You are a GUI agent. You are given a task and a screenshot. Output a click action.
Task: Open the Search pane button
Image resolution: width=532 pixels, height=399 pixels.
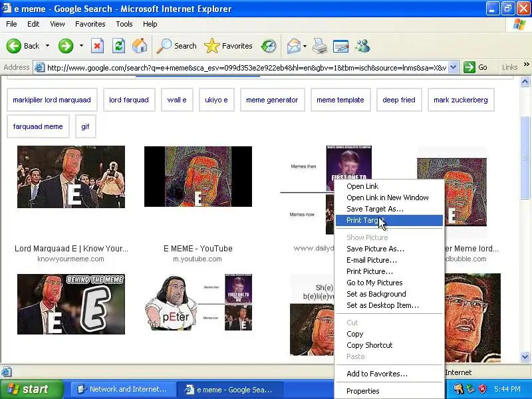tap(176, 46)
